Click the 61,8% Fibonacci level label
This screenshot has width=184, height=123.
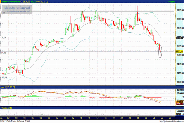[4, 53]
